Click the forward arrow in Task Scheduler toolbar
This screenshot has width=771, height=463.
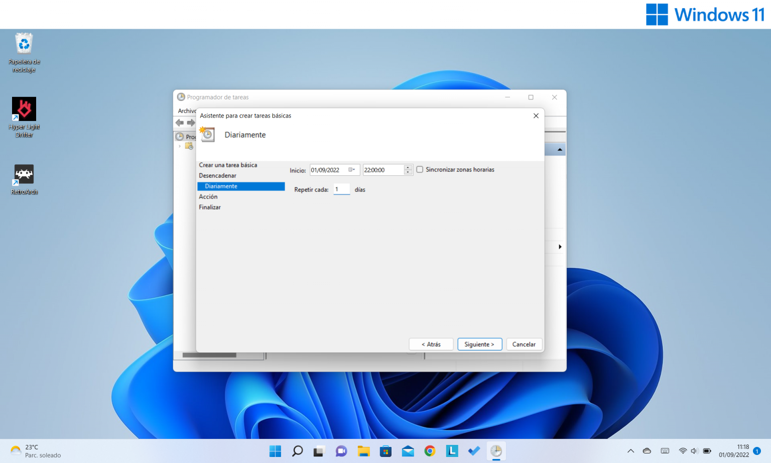tap(191, 123)
